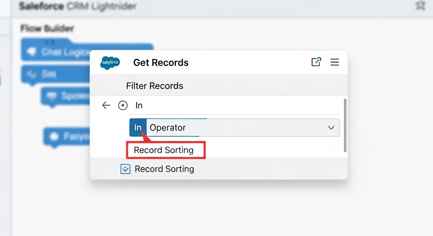The height and width of the screenshot is (236, 433).
Task: Click the blue In badge beside Operator
Action: click(x=137, y=127)
